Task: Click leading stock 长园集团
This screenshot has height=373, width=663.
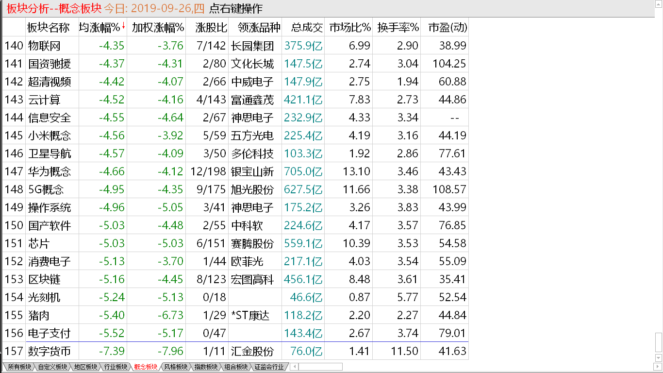Action: pos(252,46)
